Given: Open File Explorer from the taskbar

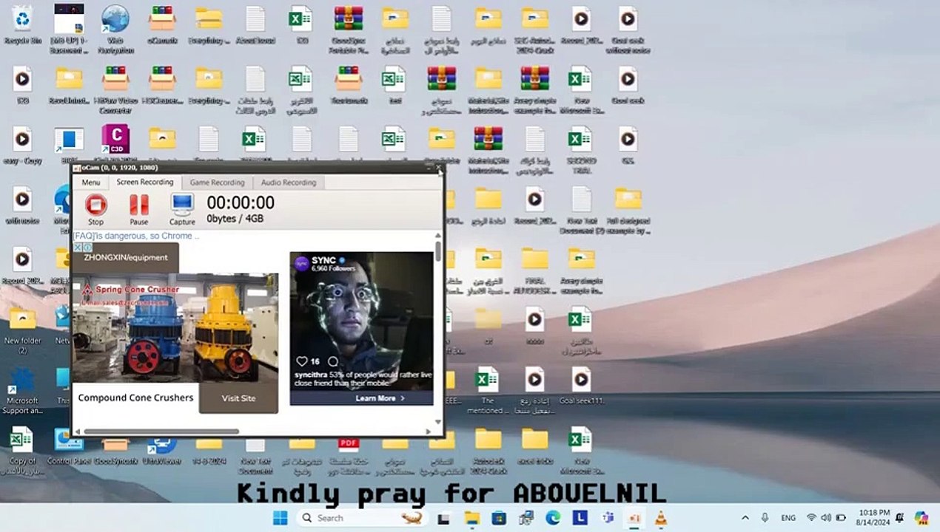Looking at the screenshot, I should [x=471, y=518].
